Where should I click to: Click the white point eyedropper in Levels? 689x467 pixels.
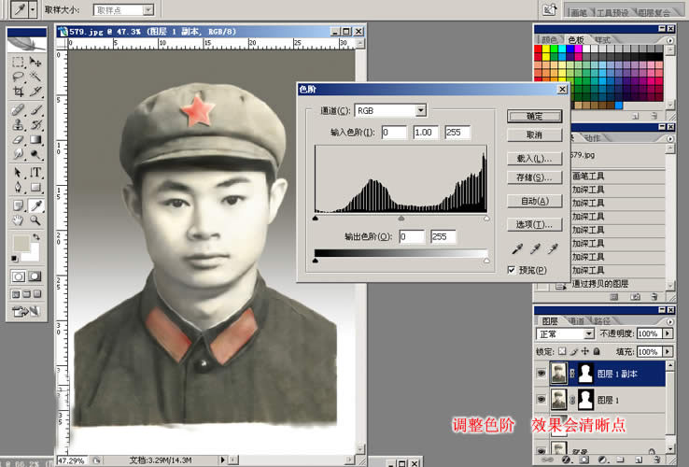554,248
